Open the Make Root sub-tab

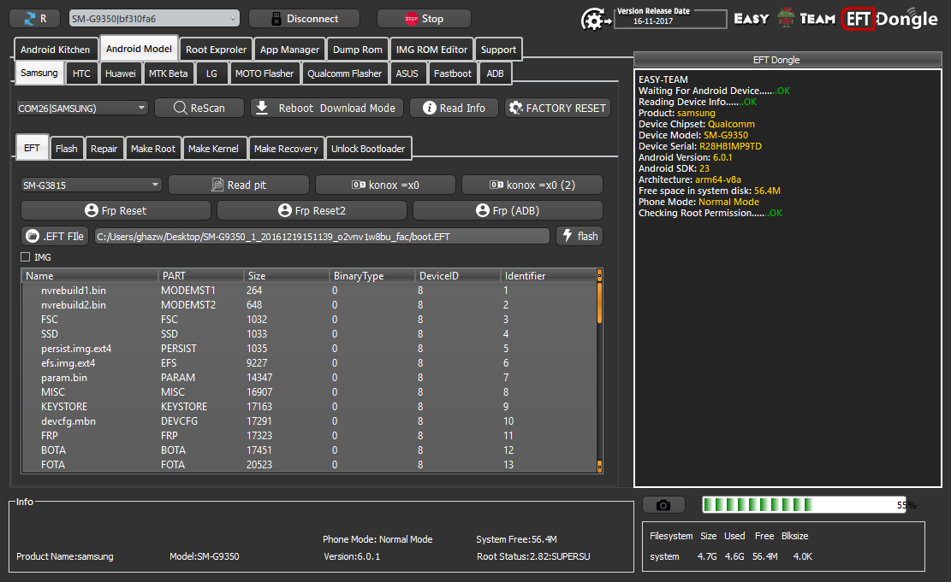coord(153,149)
